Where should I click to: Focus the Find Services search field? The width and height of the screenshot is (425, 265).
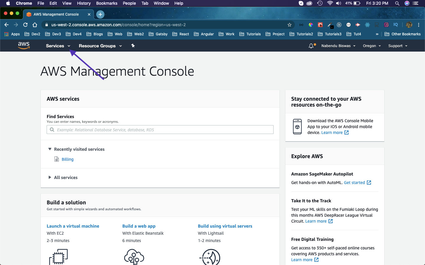coord(160,130)
